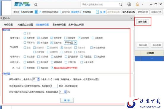
Task: Open the skin/theme icon beside search
Action: pos(129,4)
